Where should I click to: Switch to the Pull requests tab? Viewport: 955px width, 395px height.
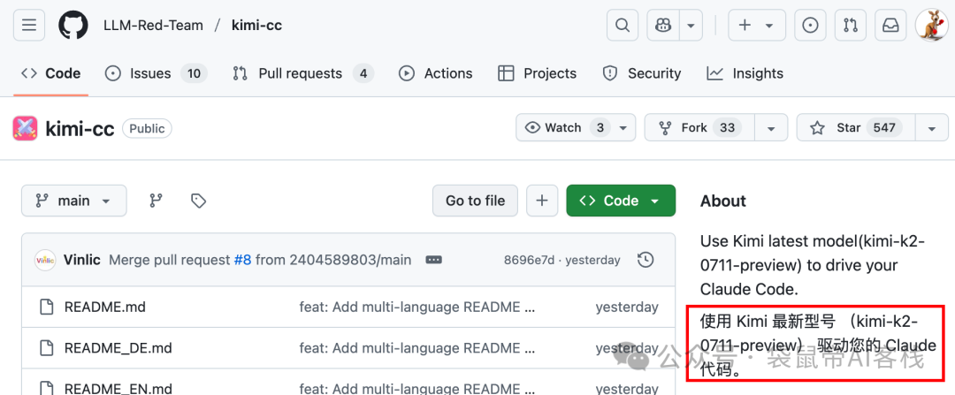pyautogui.click(x=302, y=73)
